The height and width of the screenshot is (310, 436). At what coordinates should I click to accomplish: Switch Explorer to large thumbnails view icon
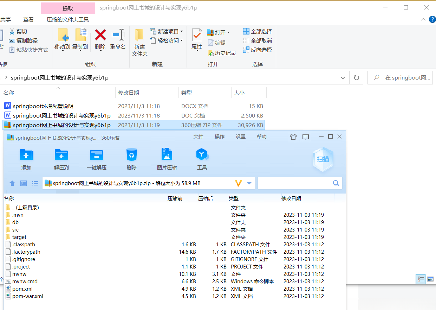point(430,279)
